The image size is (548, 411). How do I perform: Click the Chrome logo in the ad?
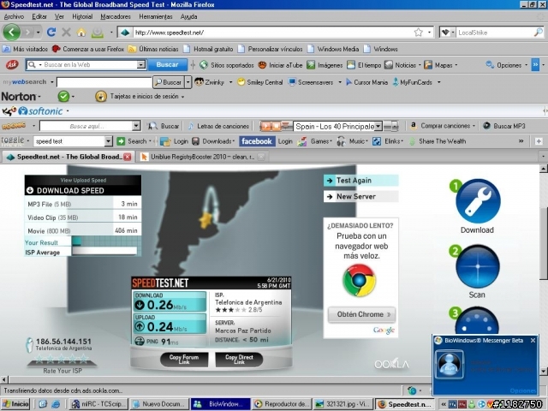coord(360,281)
